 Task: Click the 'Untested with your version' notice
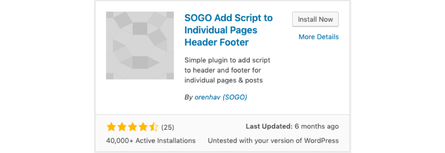point(273,140)
